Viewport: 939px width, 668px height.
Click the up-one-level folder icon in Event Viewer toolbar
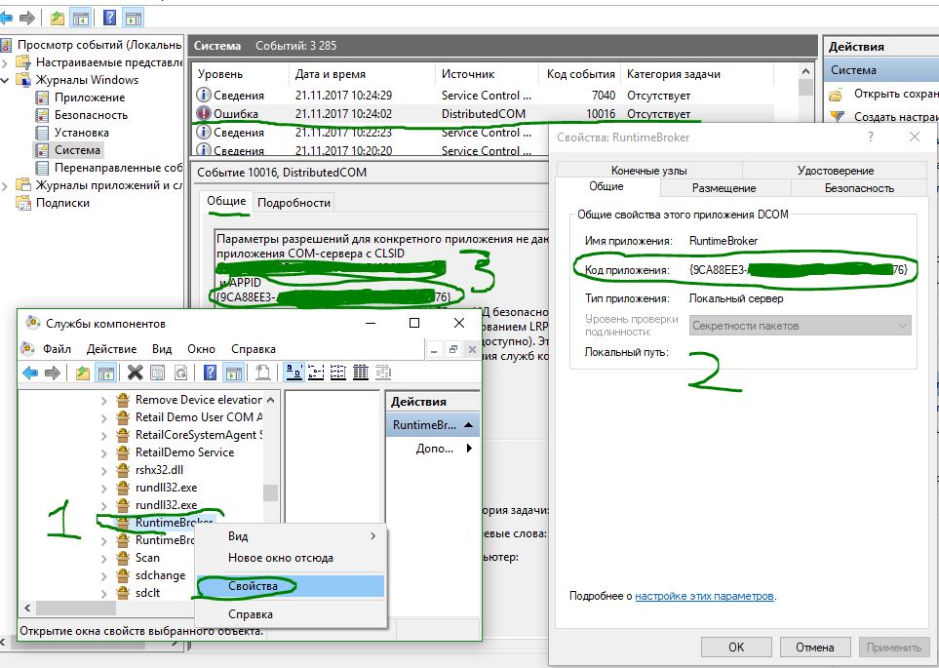click(58, 18)
